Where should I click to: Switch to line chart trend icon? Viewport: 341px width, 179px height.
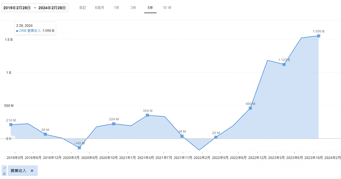point(4,168)
